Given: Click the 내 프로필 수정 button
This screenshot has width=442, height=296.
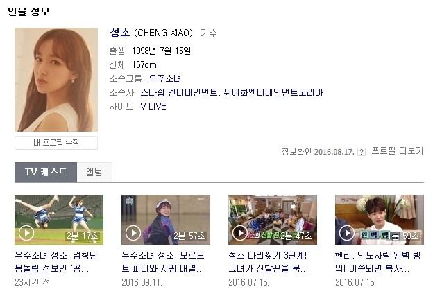Looking at the screenshot, I should point(56,143).
